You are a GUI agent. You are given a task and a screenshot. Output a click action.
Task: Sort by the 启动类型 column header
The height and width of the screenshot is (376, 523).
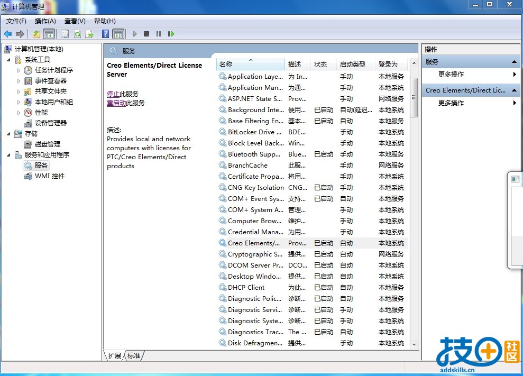355,65
